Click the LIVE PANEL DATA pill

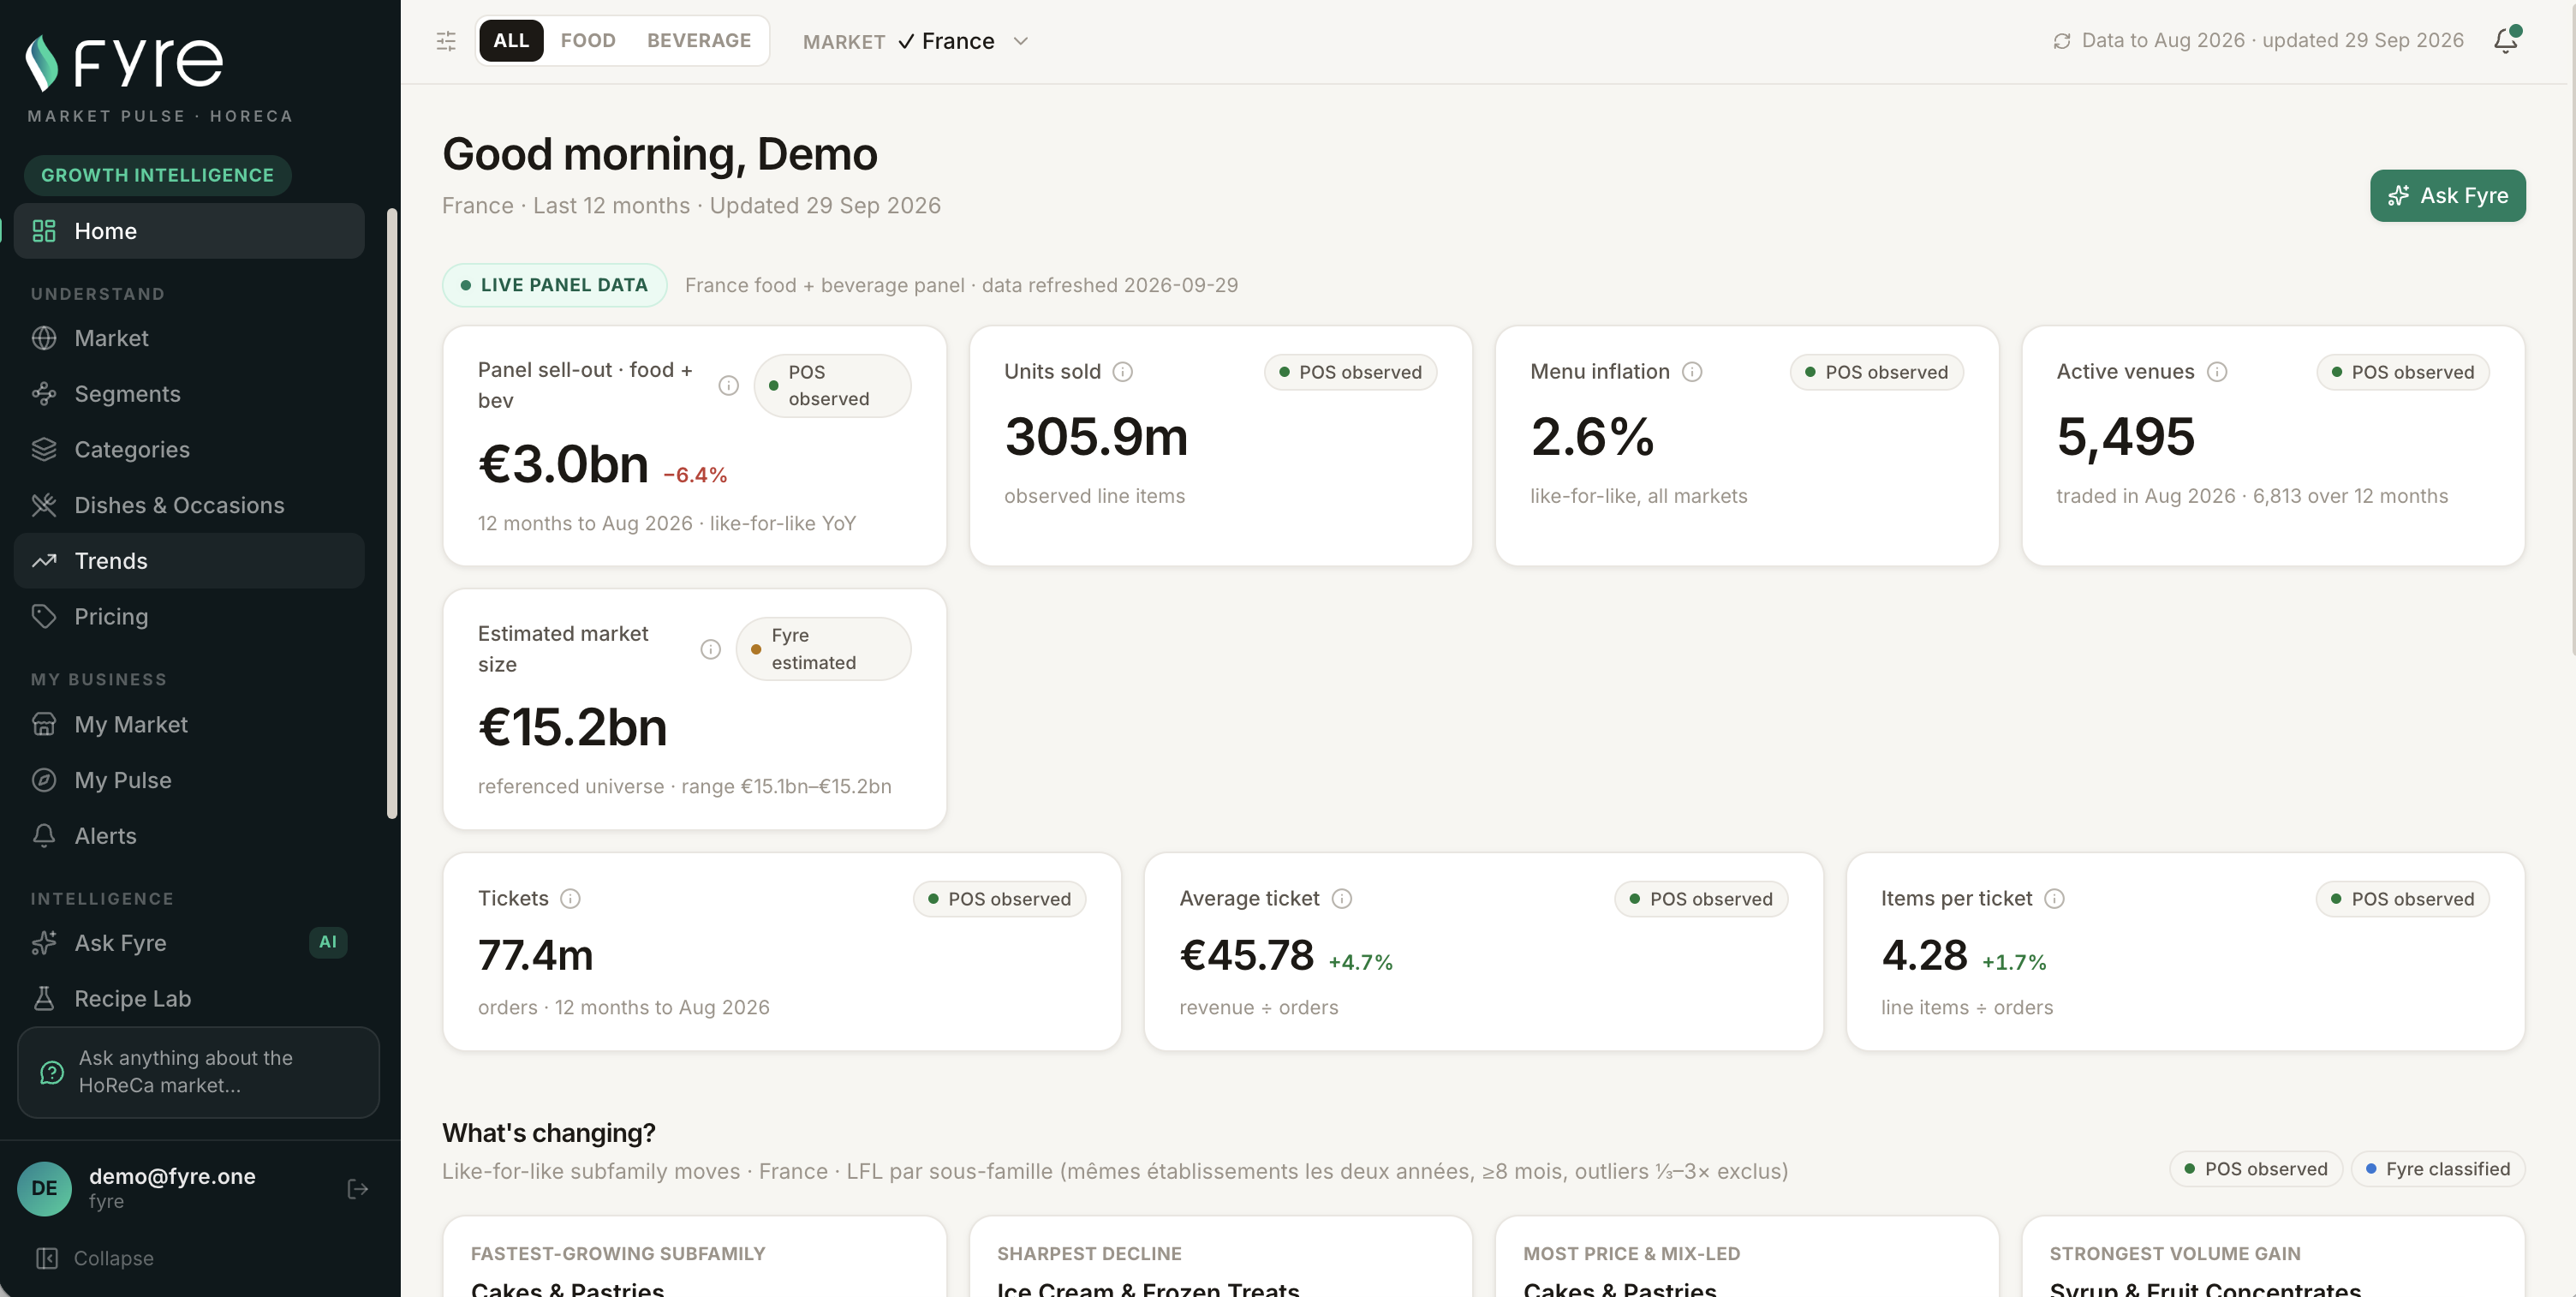(x=555, y=285)
